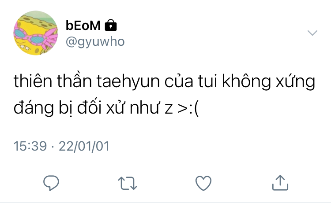Tap the reply speech bubble icon

coord(51,183)
